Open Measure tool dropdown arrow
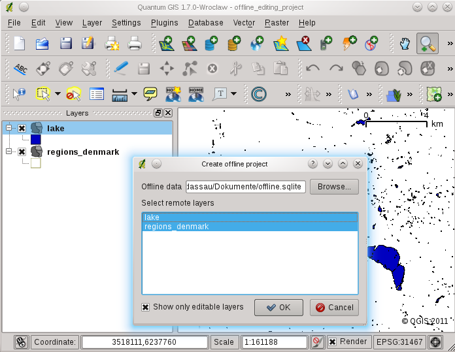The height and width of the screenshot is (352, 455). tap(134, 93)
